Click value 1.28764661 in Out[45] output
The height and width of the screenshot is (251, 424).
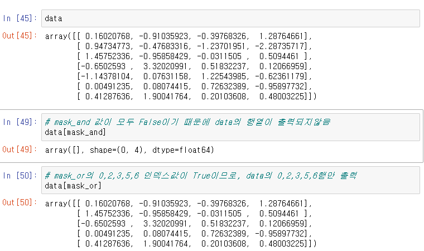coord(282,36)
